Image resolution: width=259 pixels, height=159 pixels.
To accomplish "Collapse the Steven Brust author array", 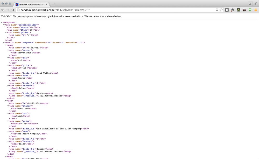I will click(8, 50).
